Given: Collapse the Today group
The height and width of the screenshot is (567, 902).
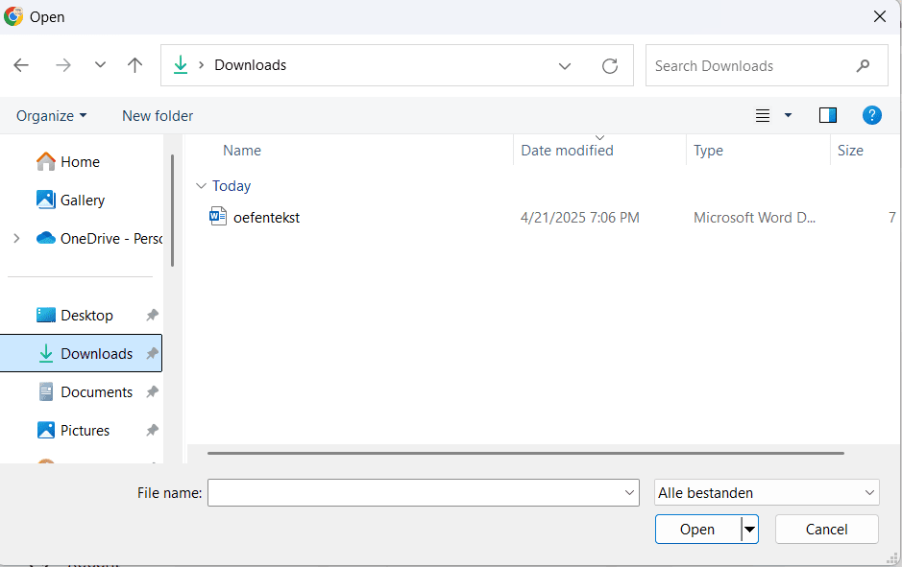Looking at the screenshot, I should click(x=201, y=186).
